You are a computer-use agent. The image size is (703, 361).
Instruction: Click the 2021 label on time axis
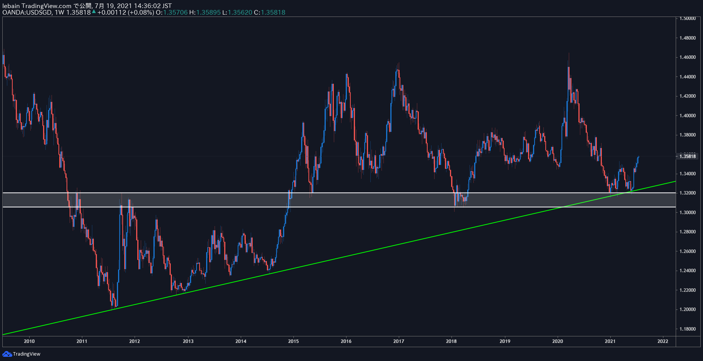pos(610,341)
